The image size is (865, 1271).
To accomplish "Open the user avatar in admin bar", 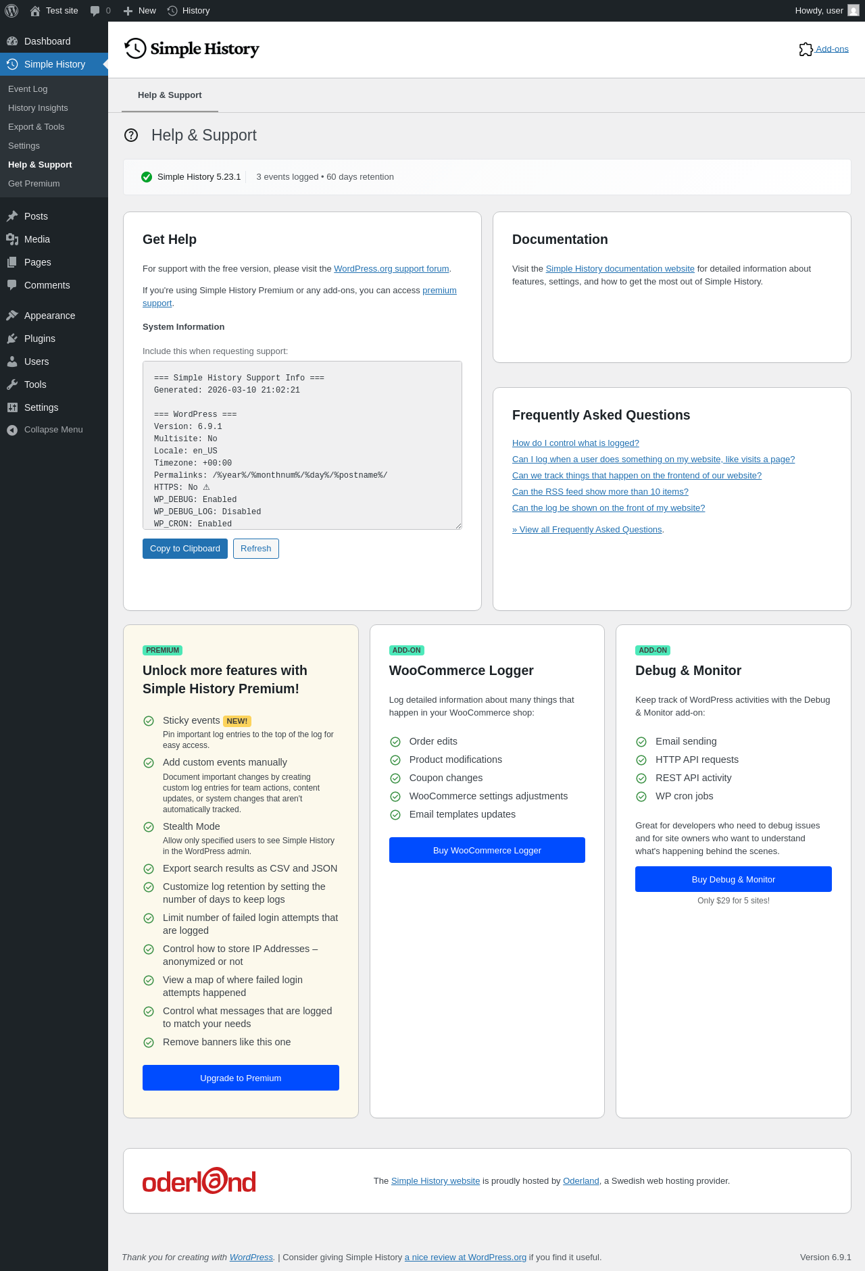I will (854, 11).
